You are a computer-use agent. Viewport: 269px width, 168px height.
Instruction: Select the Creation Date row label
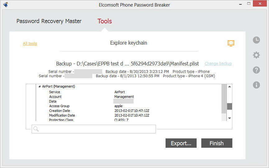point(60,111)
